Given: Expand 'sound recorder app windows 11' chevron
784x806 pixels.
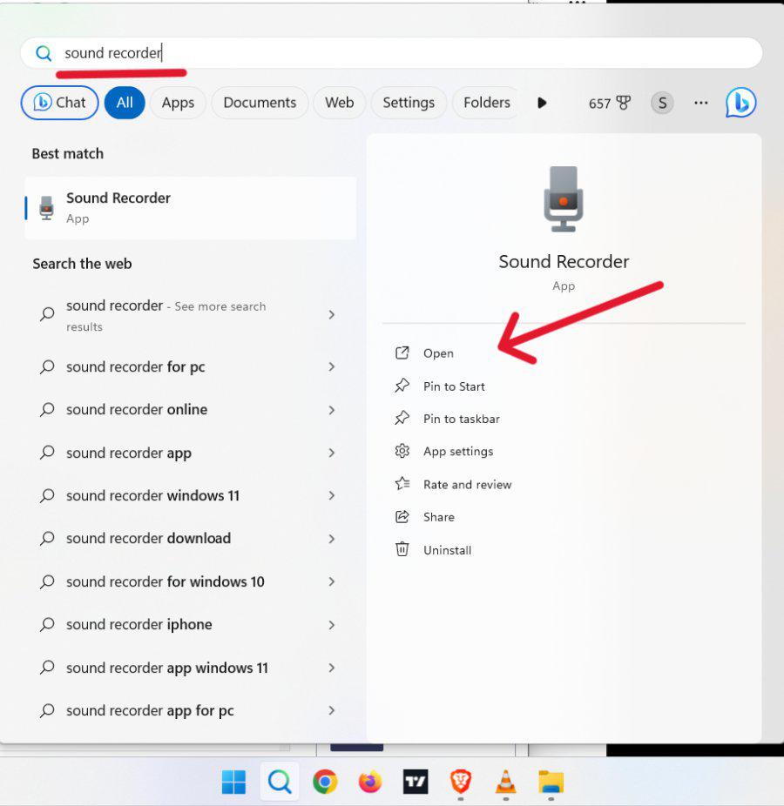Looking at the screenshot, I should tap(332, 668).
